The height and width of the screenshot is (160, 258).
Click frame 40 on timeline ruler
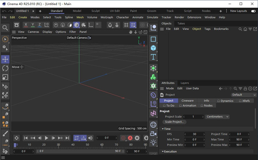(x=73, y=145)
